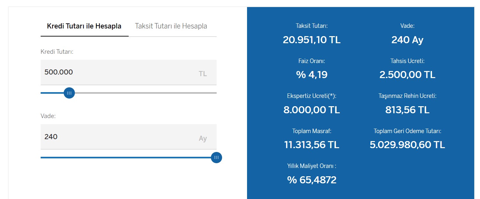Click the Vade input field showing 240
This screenshot has height=199, width=480.
pyautogui.click(x=128, y=137)
